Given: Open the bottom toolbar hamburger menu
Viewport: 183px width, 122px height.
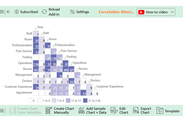Looking at the screenshot, I should click(x=2, y=110).
